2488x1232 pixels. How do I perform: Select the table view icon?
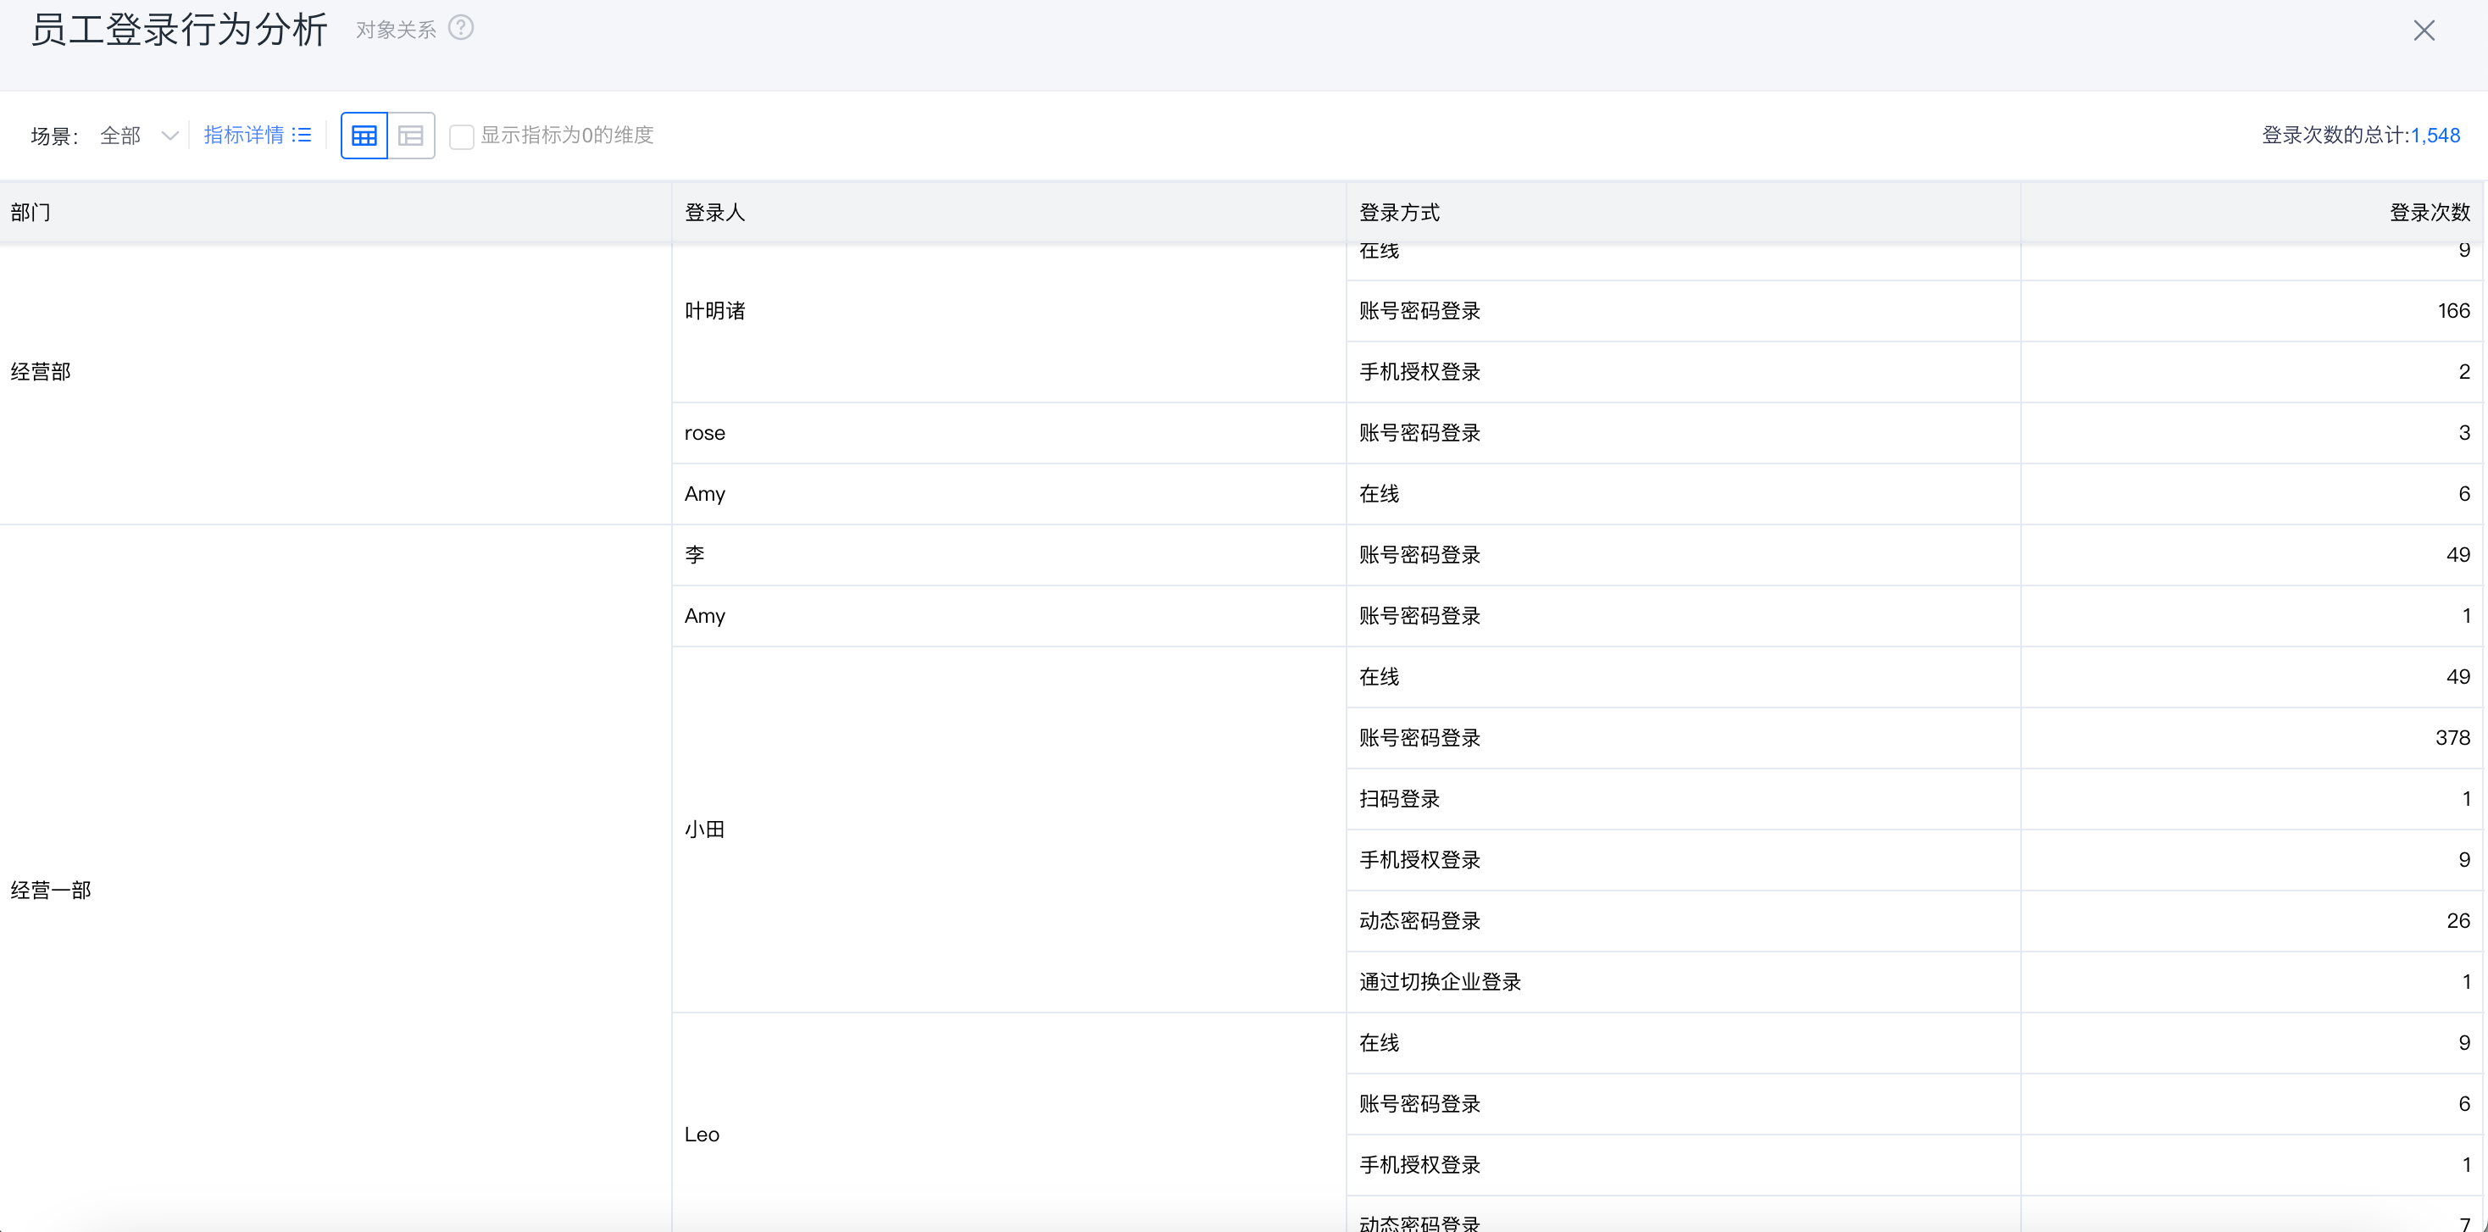click(x=364, y=136)
